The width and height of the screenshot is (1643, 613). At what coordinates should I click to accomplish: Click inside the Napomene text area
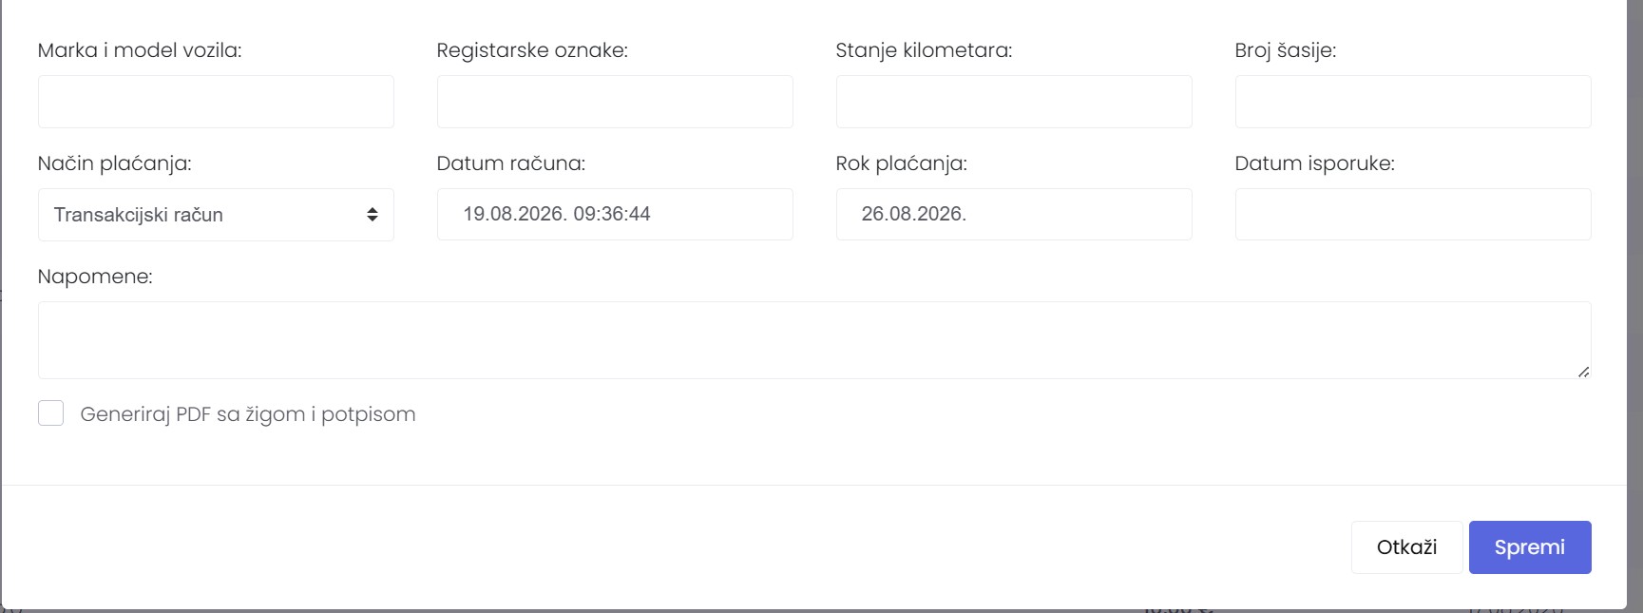(814, 340)
